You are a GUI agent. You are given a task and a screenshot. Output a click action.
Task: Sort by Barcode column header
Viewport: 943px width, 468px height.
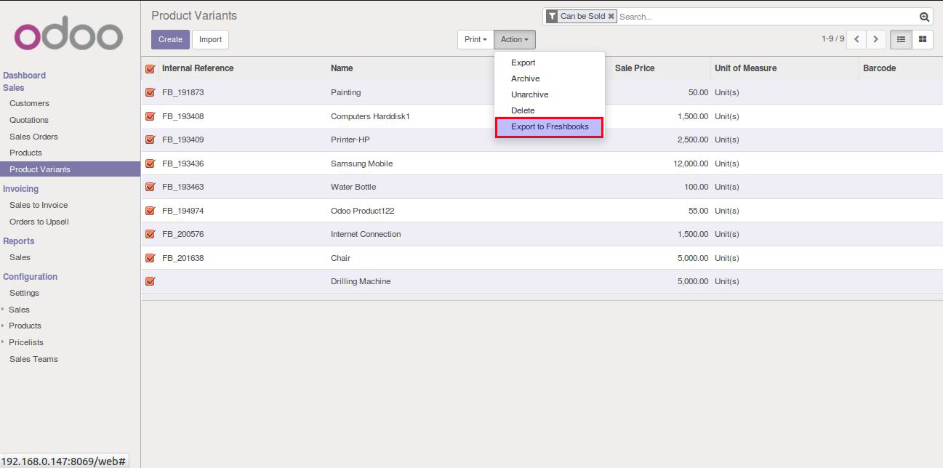[x=879, y=68]
